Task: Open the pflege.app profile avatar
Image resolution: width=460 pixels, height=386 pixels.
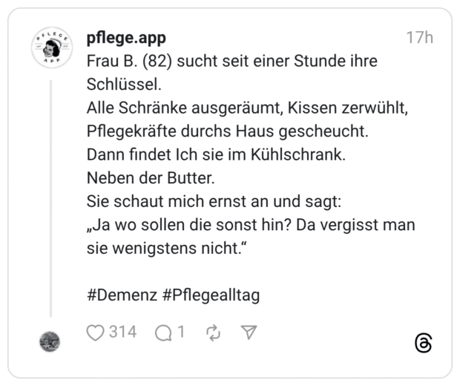Action: 51,47
